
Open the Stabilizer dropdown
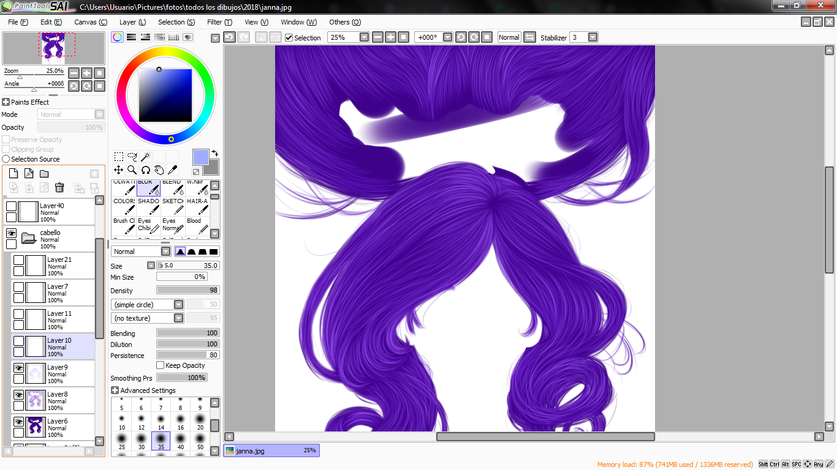pos(593,37)
